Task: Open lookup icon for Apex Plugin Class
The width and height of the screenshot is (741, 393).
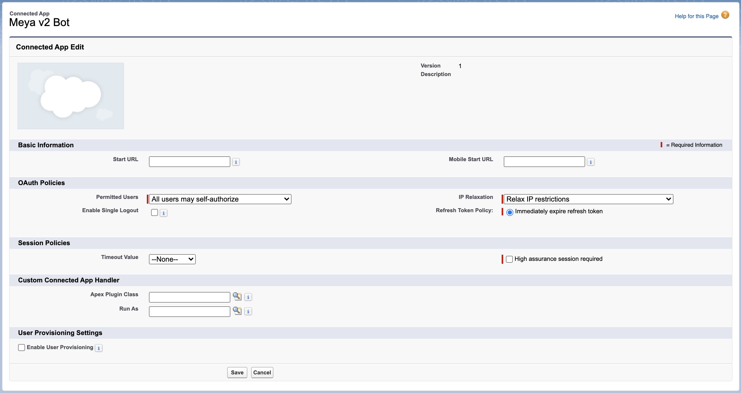Action: point(237,296)
